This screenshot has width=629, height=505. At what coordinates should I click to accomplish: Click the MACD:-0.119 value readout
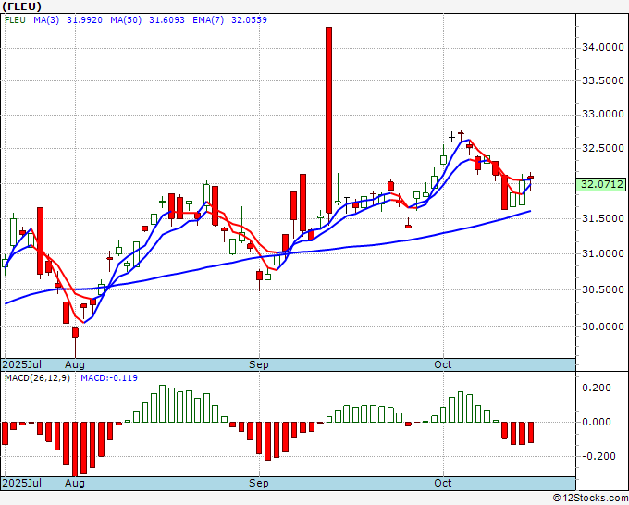tap(109, 378)
